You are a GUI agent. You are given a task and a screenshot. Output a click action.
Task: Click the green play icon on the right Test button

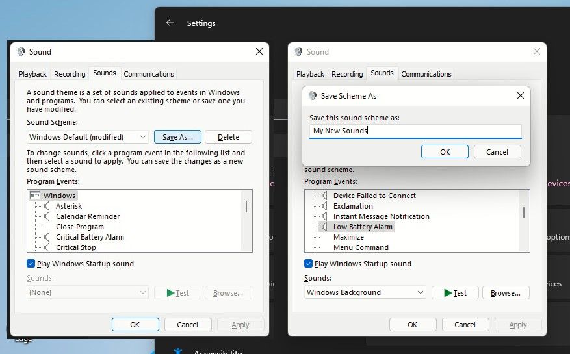(x=448, y=293)
